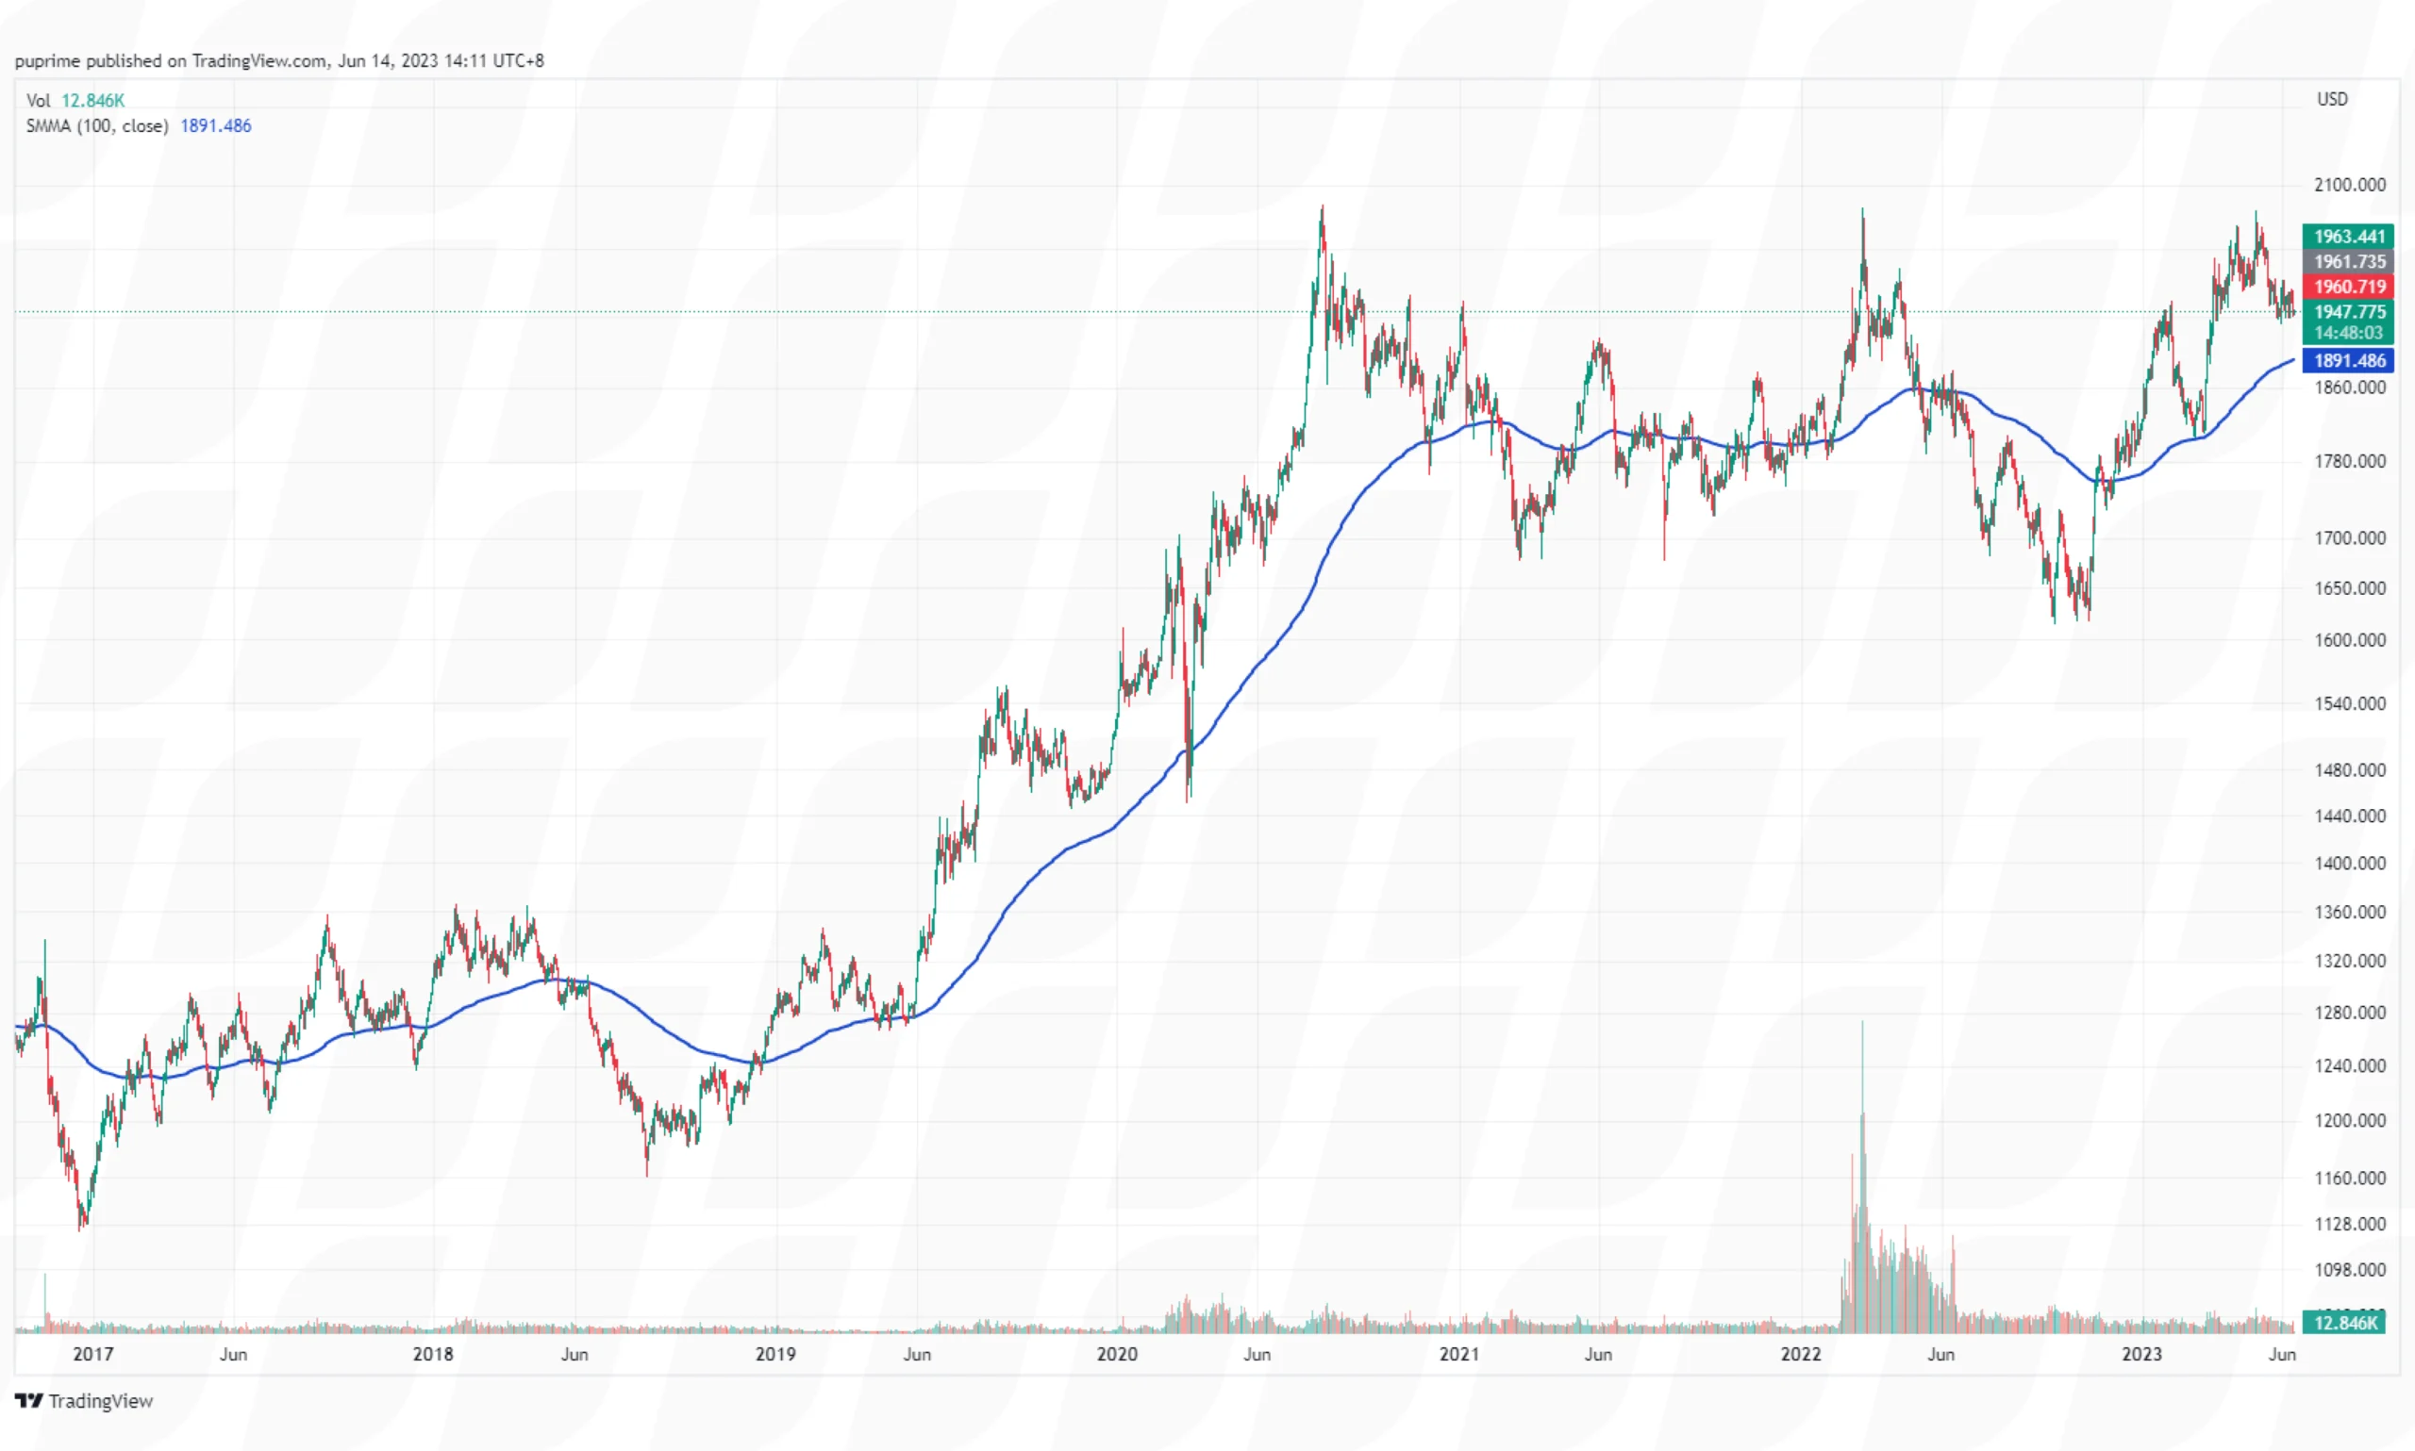The height and width of the screenshot is (1451, 2415).
Task: Select the green 1947.775 last price flag
Action: (2348, 312)
